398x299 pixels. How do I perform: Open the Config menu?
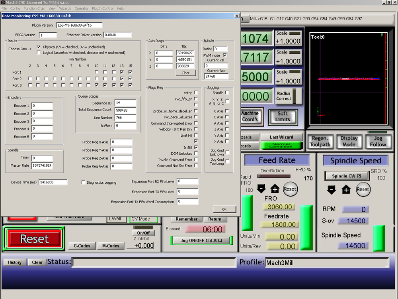click(15, 8)
